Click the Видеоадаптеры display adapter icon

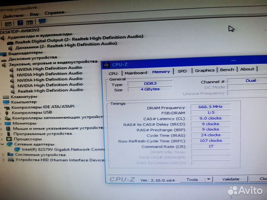[4, 54]
